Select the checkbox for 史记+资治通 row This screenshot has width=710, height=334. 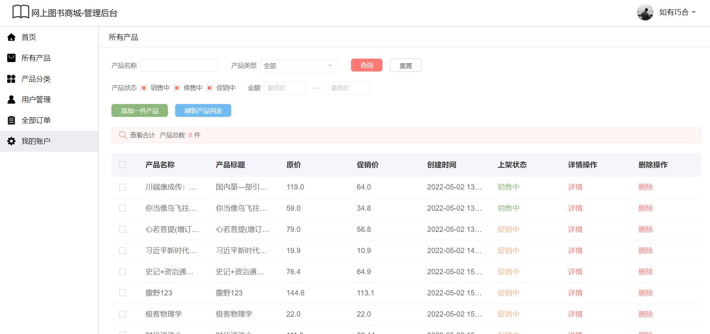pyautogui.click(x=122, y=272)
